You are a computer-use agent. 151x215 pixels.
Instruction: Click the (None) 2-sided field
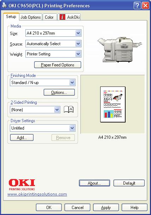point(35,110)
